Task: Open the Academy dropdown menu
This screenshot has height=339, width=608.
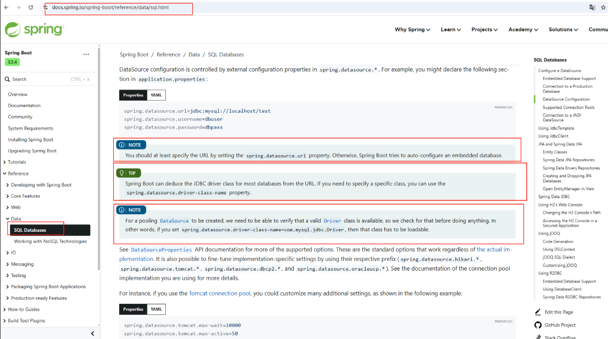Action: pos(523,30)
